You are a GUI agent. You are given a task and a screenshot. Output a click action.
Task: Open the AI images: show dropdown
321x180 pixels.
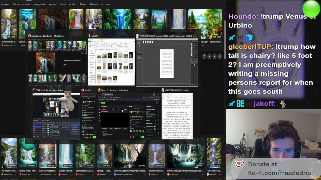click(40, 4)
